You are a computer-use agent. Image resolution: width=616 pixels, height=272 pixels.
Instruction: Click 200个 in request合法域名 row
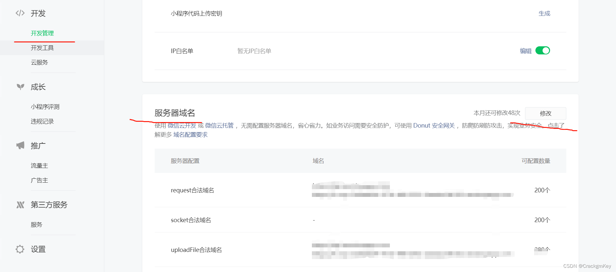point(542,190)
